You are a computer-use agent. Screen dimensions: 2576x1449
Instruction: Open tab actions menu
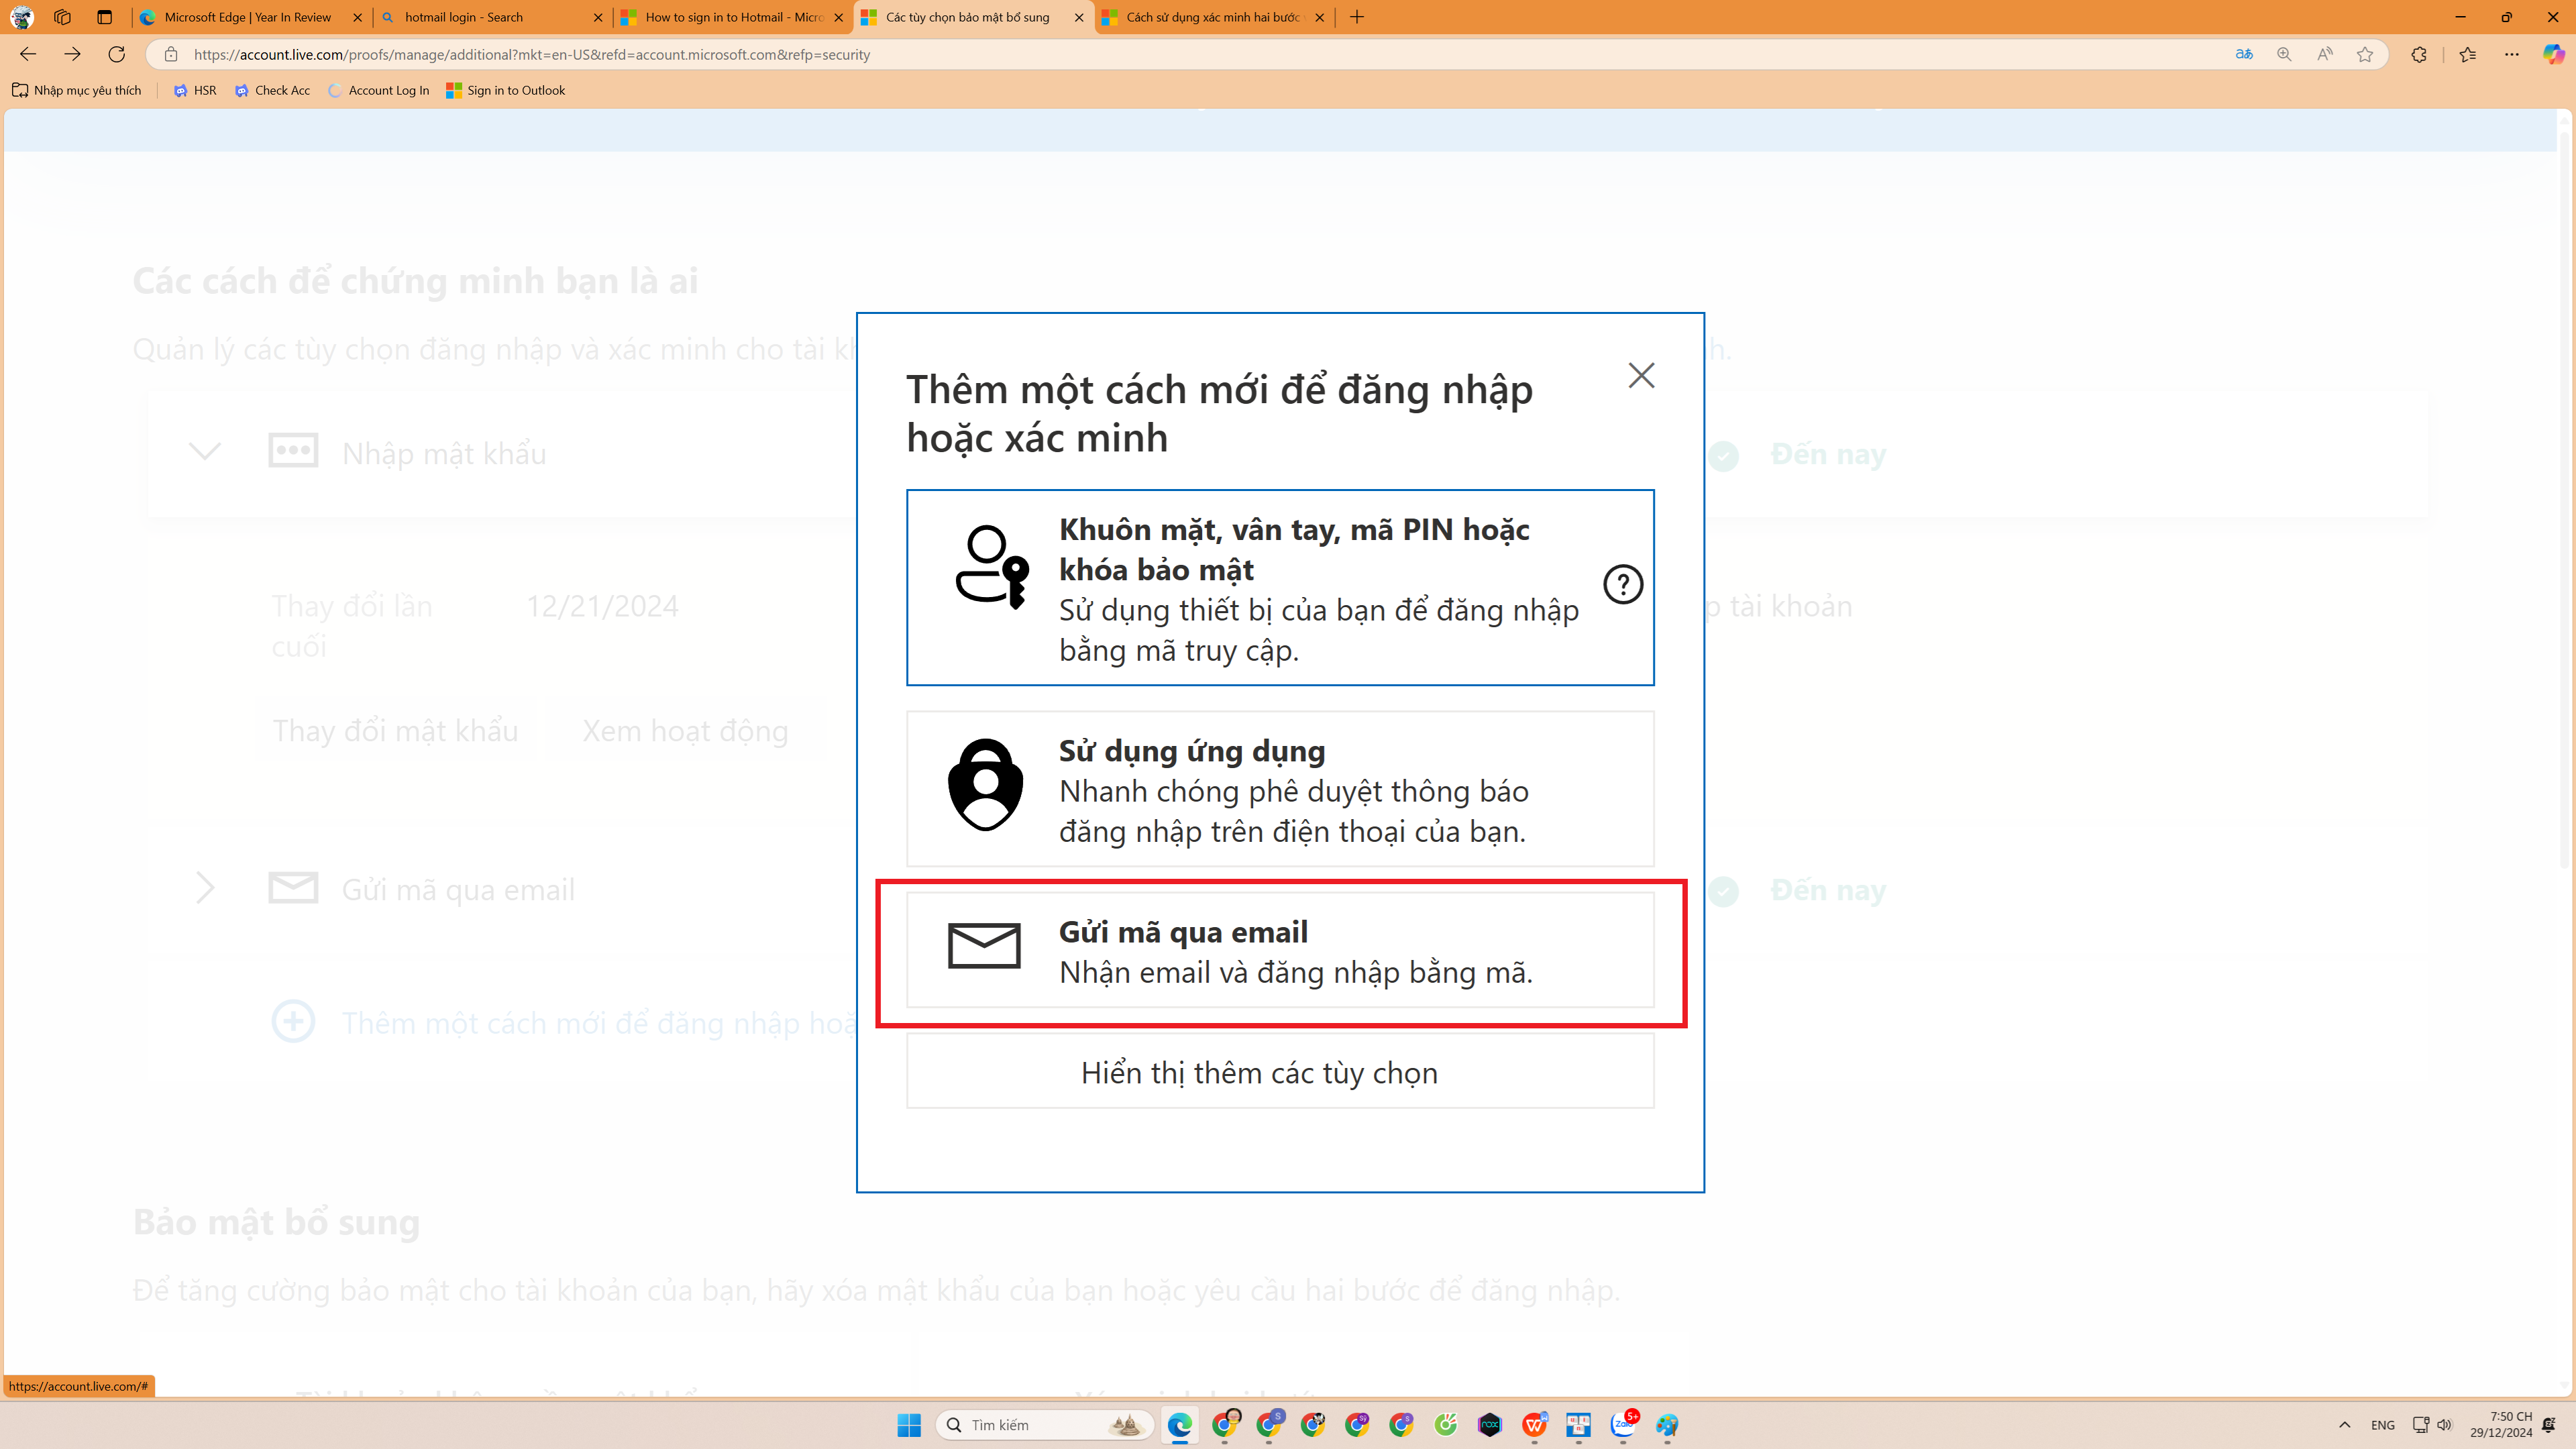(x=104, y=17)
